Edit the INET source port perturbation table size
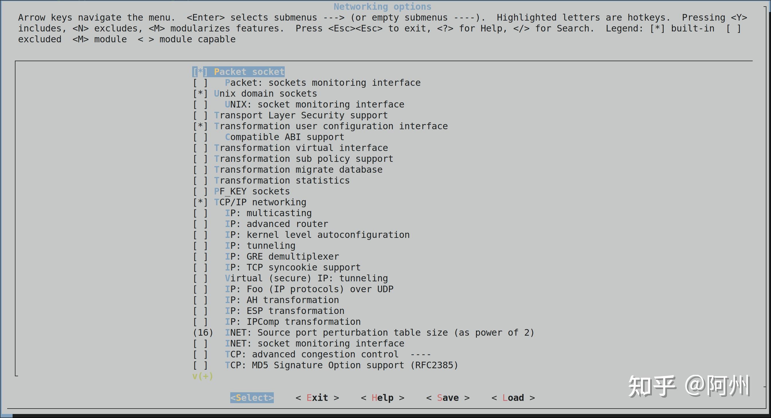The height and width of the screenshot is (418, 771). pyautogui.click(x=203, y=332)
